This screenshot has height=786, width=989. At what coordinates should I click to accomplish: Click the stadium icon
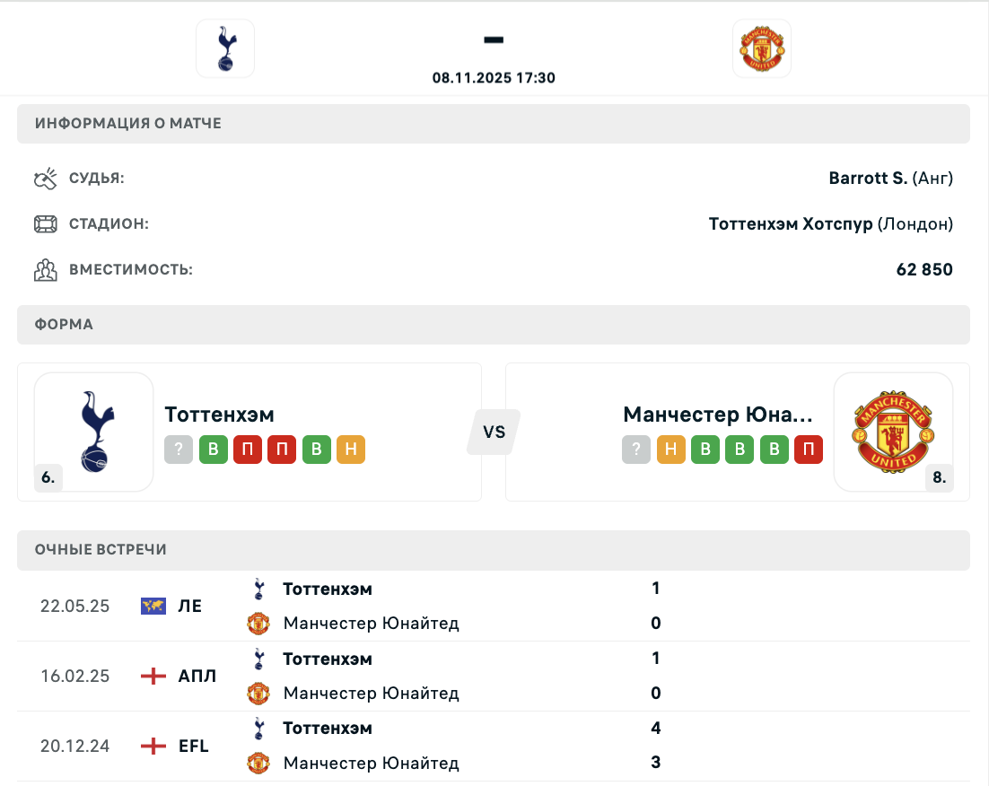[45, 224]
